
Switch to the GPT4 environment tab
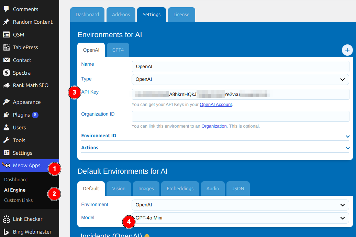tap(118, 50)
